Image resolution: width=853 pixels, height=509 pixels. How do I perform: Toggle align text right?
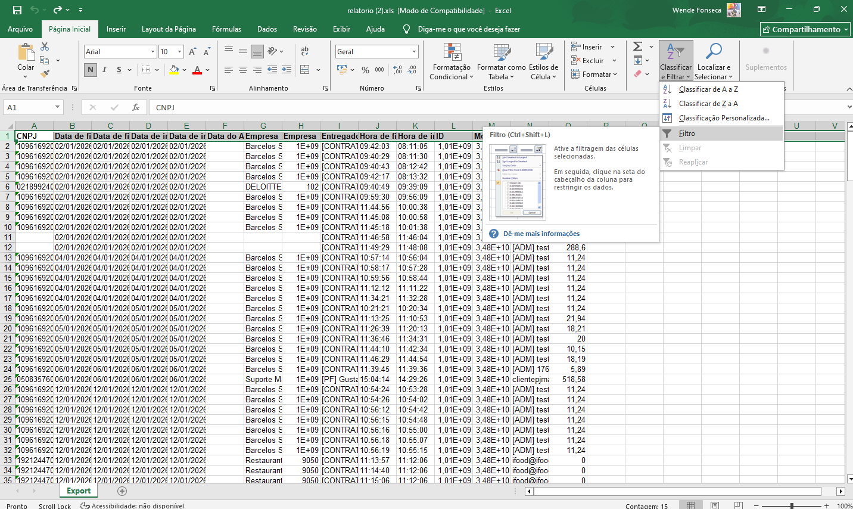click(x=257, y=70)
